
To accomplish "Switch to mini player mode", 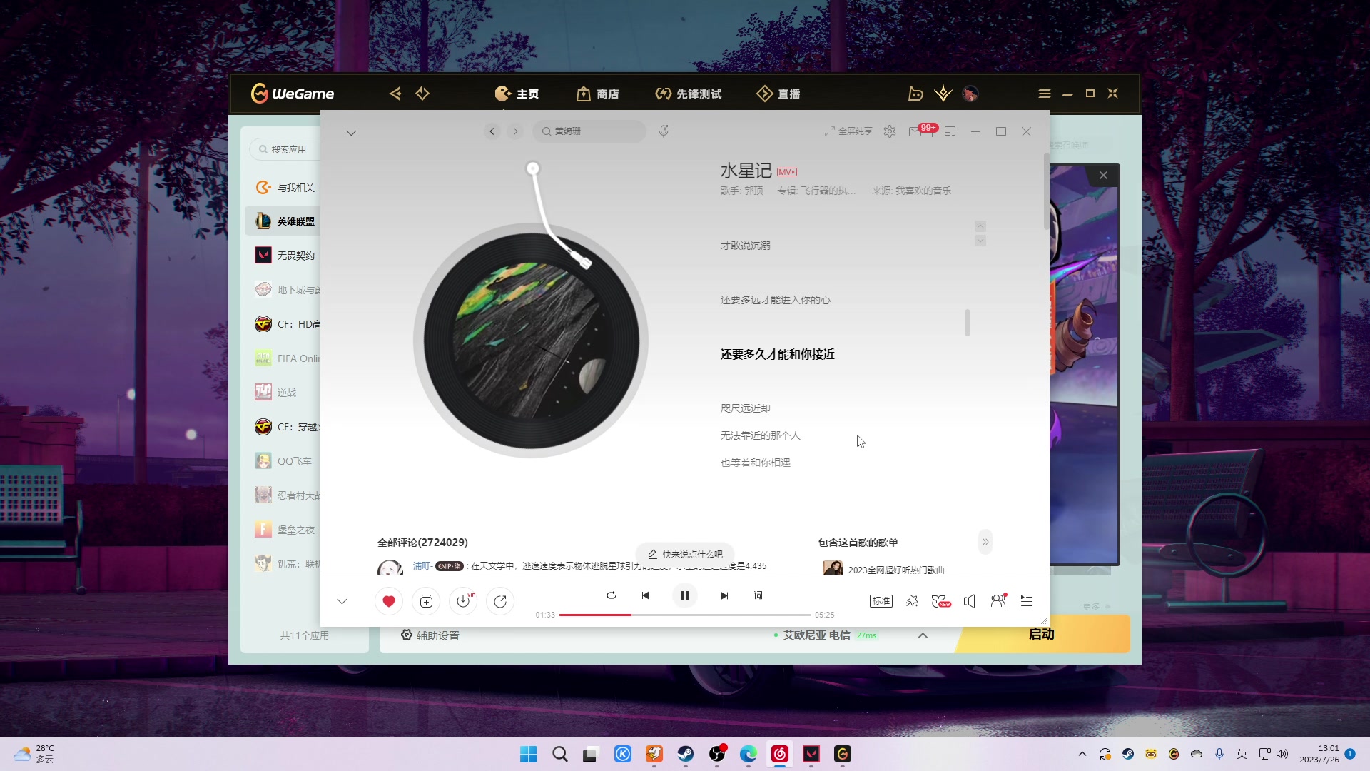I will click(950, 131).
